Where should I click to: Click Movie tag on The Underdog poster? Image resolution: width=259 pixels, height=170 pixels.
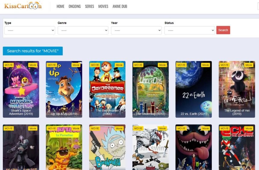tap(162, 65)
